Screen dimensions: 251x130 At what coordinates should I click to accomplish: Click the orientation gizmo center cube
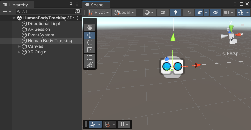(x=231, y=35)
